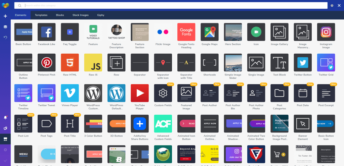The image size is (344, 166).
Task: Add the Separator with Icon element
Action: (163, 63)
